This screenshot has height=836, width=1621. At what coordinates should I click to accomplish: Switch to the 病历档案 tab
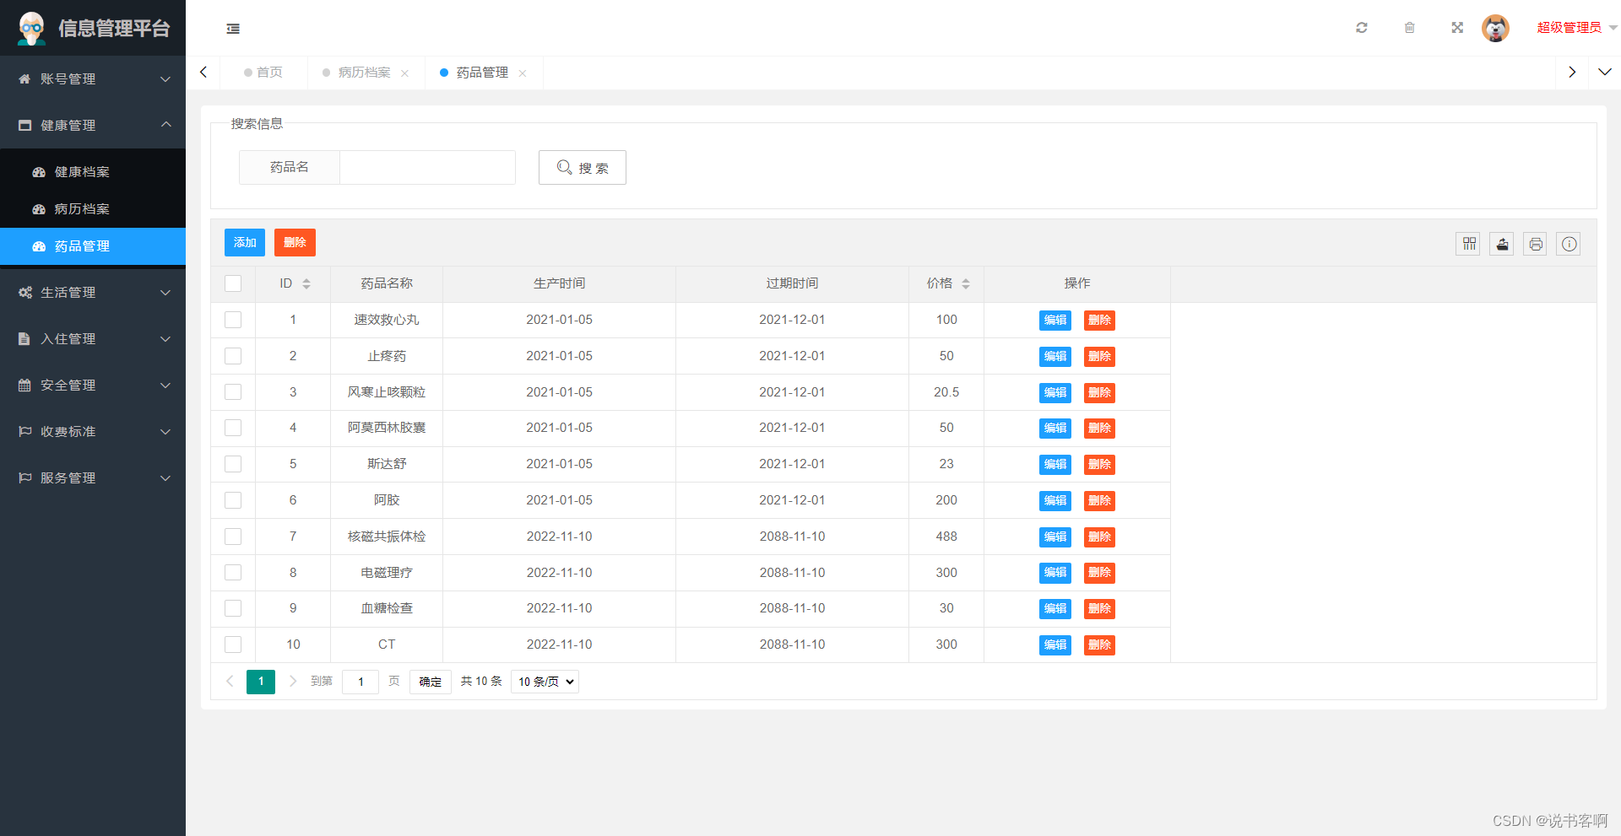[x=364, y=73]
